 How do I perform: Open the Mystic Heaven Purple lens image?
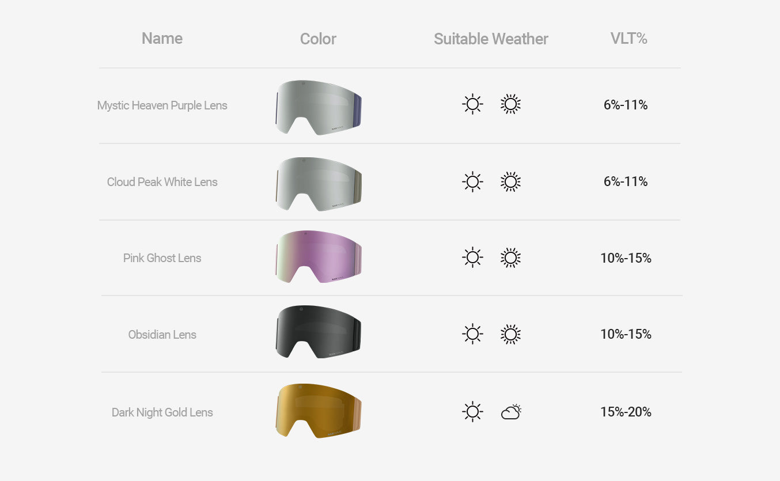point(318,107)
